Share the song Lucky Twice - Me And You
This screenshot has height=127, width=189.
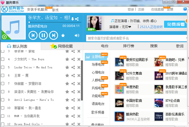click(x=73, y=67)
